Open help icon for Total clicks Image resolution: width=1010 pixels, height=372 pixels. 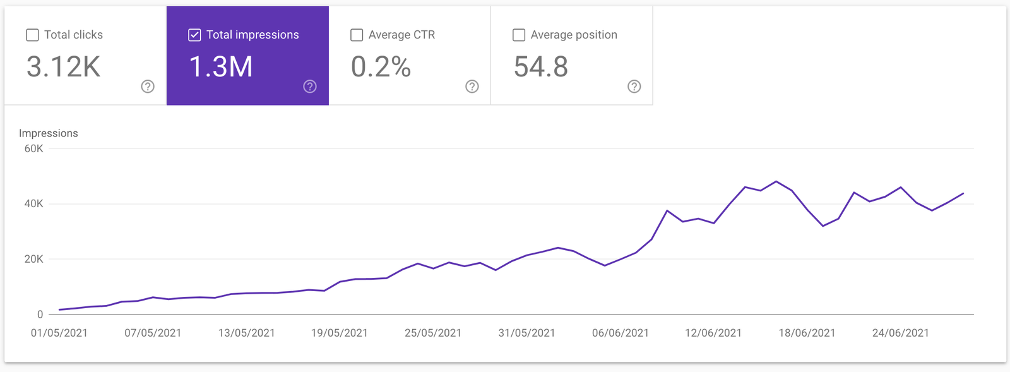click(148, 87)
